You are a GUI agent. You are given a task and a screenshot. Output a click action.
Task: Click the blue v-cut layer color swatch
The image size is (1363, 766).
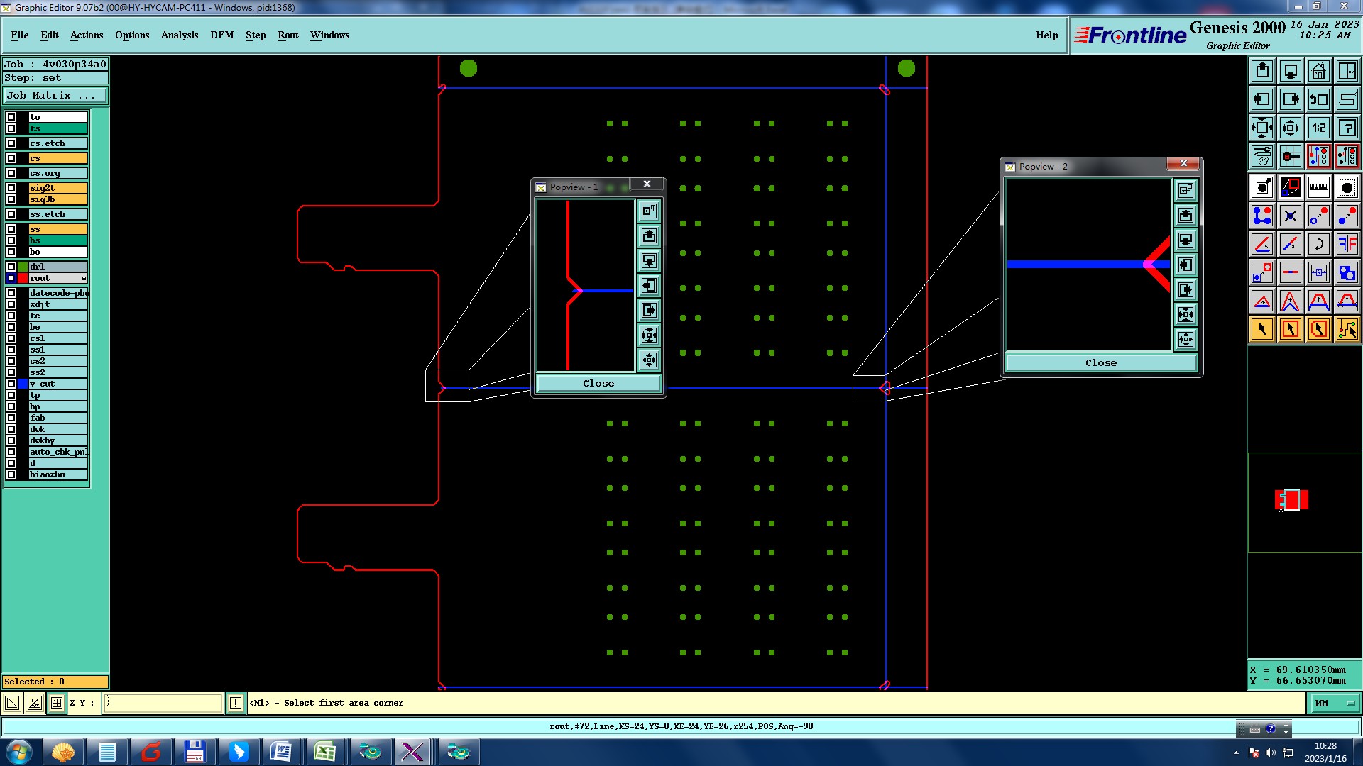coord(23,384)
